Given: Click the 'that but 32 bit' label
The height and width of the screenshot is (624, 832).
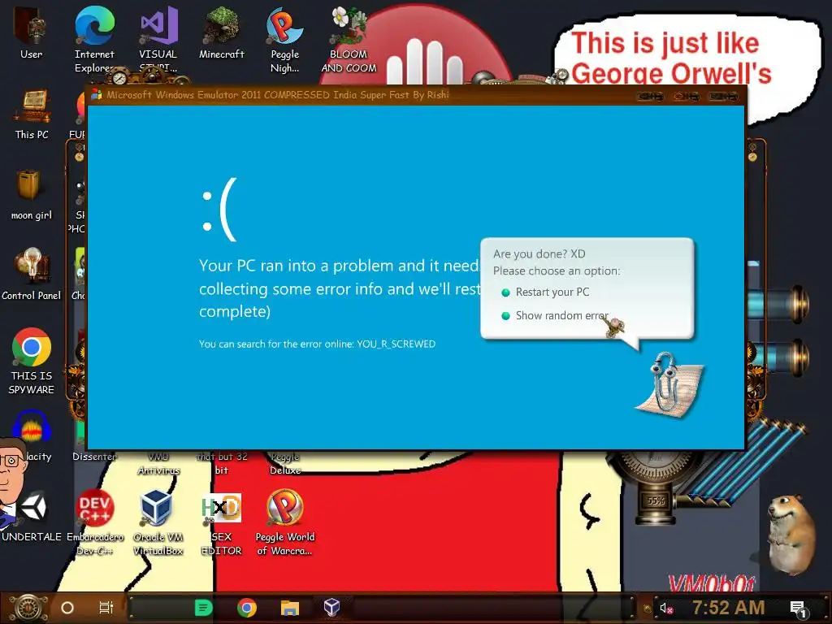Looking at the screenshot, I should click(x=221, y=463).
